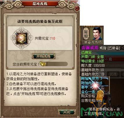The image size is (124, 118).
Task: Click the 对话 talk button beside the NPC portrait
Action: (x=86, y=34)
